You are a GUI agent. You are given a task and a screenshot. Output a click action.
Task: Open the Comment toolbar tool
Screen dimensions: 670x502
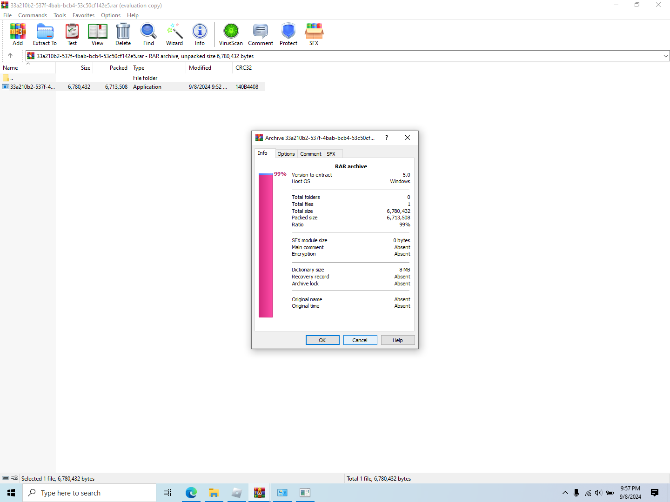(261, 34)
